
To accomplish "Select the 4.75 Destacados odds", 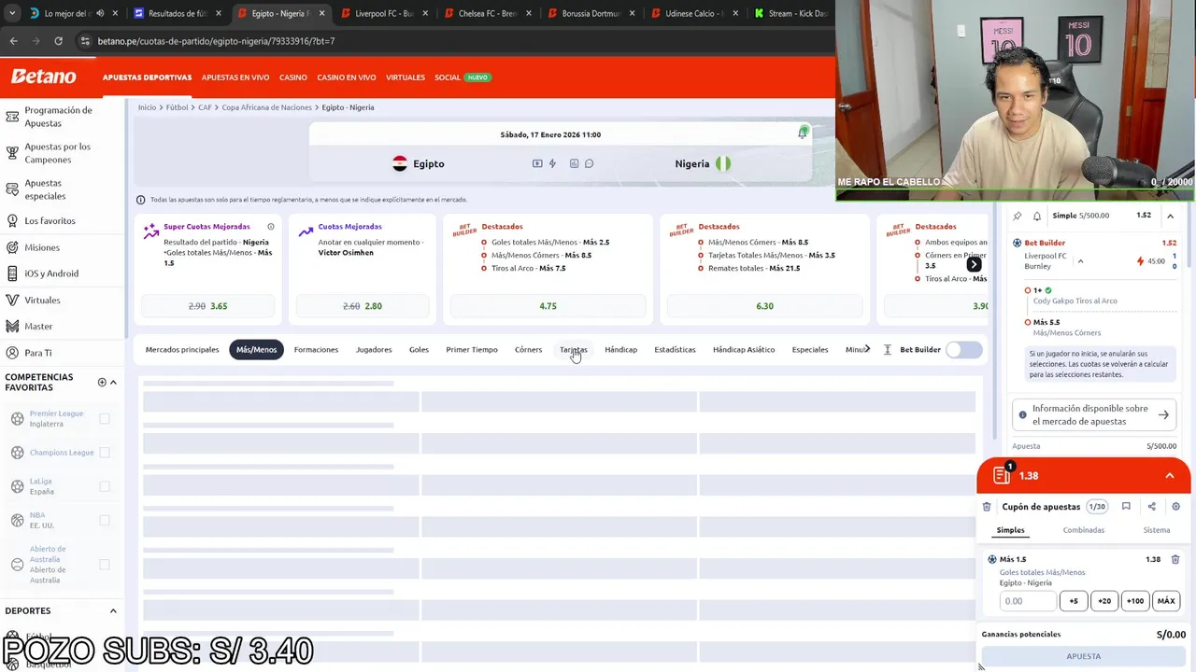I will (x=548, y=306).
